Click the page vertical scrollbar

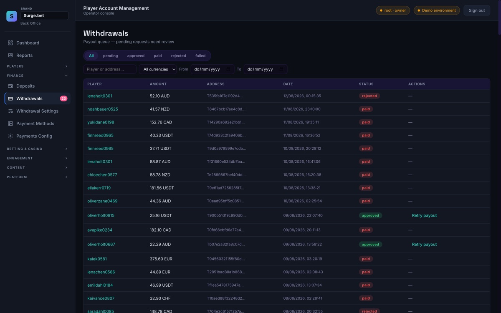(x=499, y=18)
